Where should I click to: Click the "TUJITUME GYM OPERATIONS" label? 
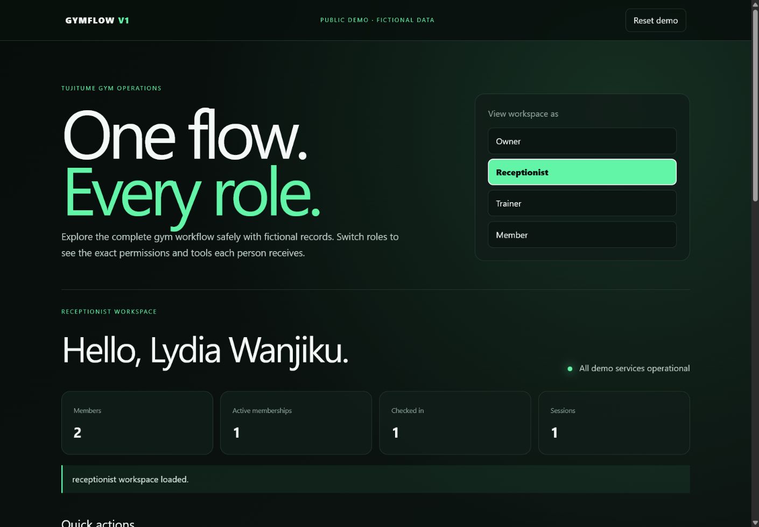[x=111, y=88]
